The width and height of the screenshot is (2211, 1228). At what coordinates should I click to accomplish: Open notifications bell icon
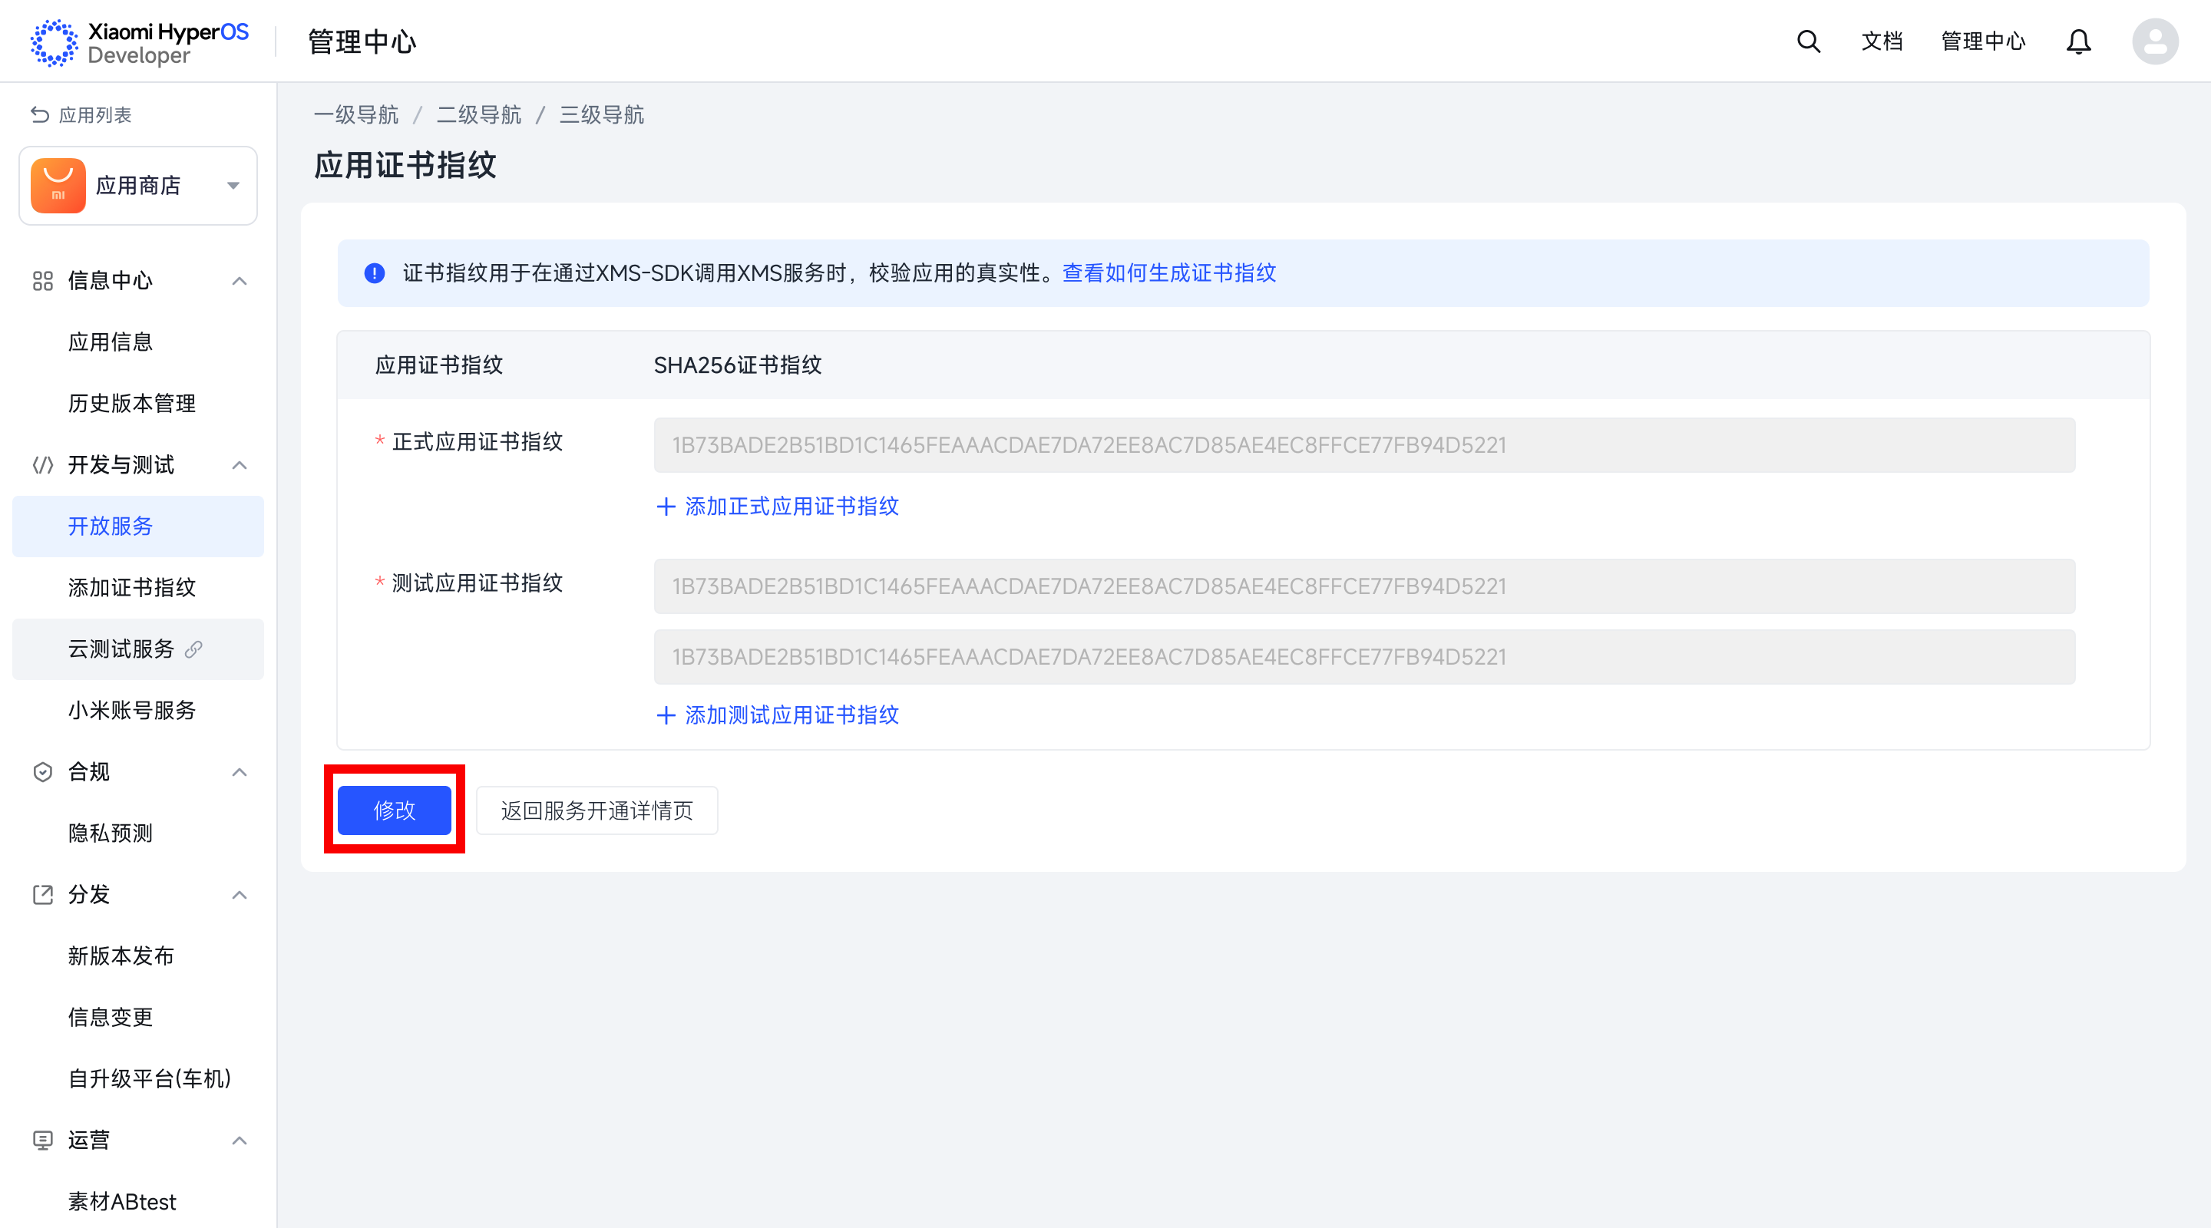click(2078, 41)
